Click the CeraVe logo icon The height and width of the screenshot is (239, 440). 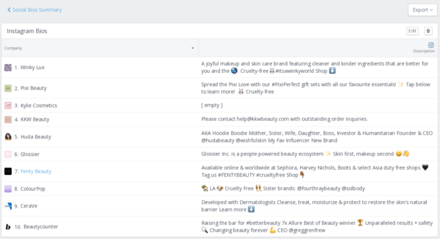[x=8, y=206]
